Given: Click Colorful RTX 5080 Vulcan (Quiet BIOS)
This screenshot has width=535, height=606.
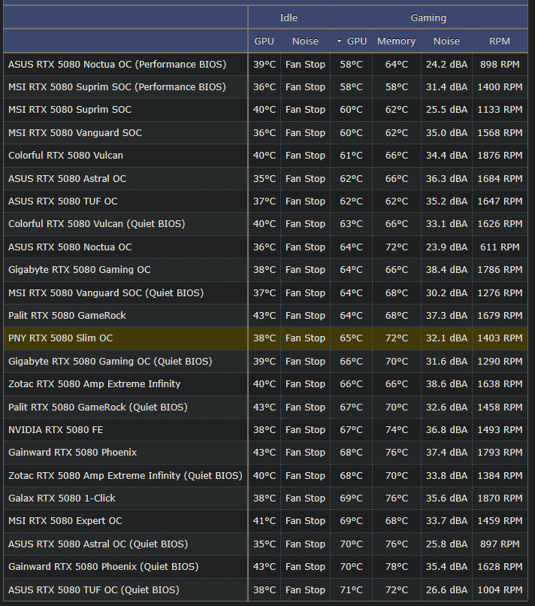Looking at the screenshot, I should coord(97,224).
